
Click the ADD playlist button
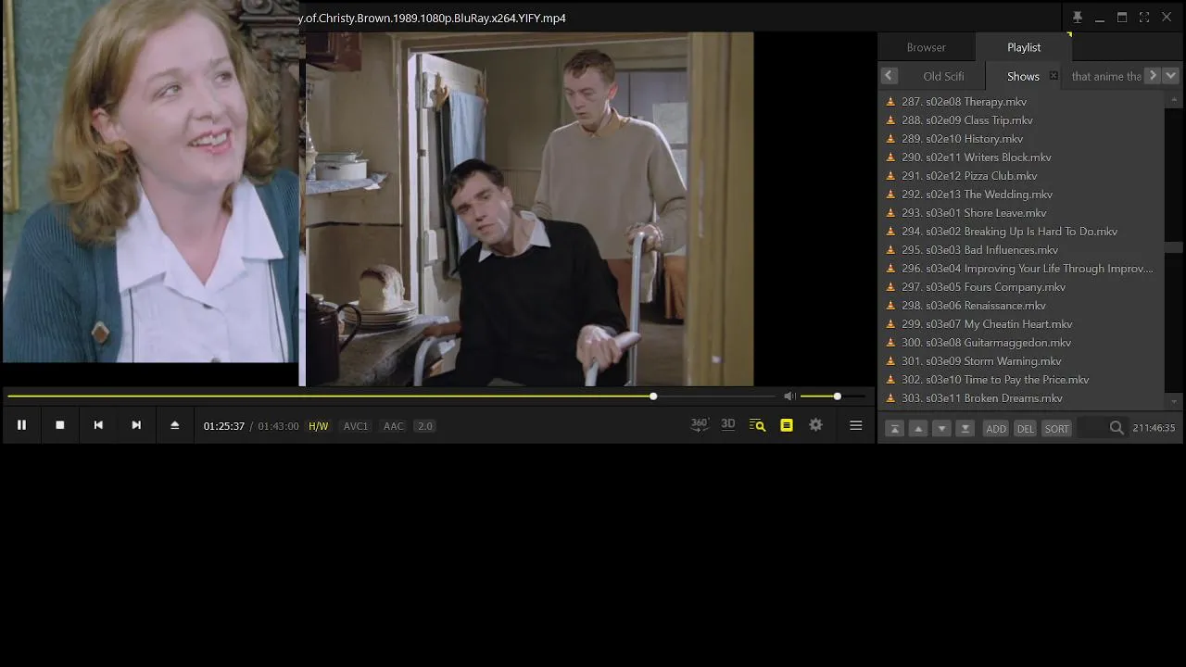click(x=996, y=428)
